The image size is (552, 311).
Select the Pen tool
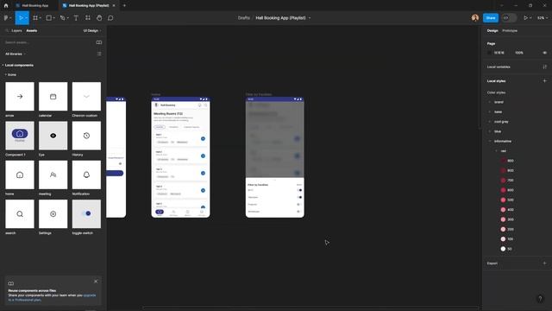63,18
